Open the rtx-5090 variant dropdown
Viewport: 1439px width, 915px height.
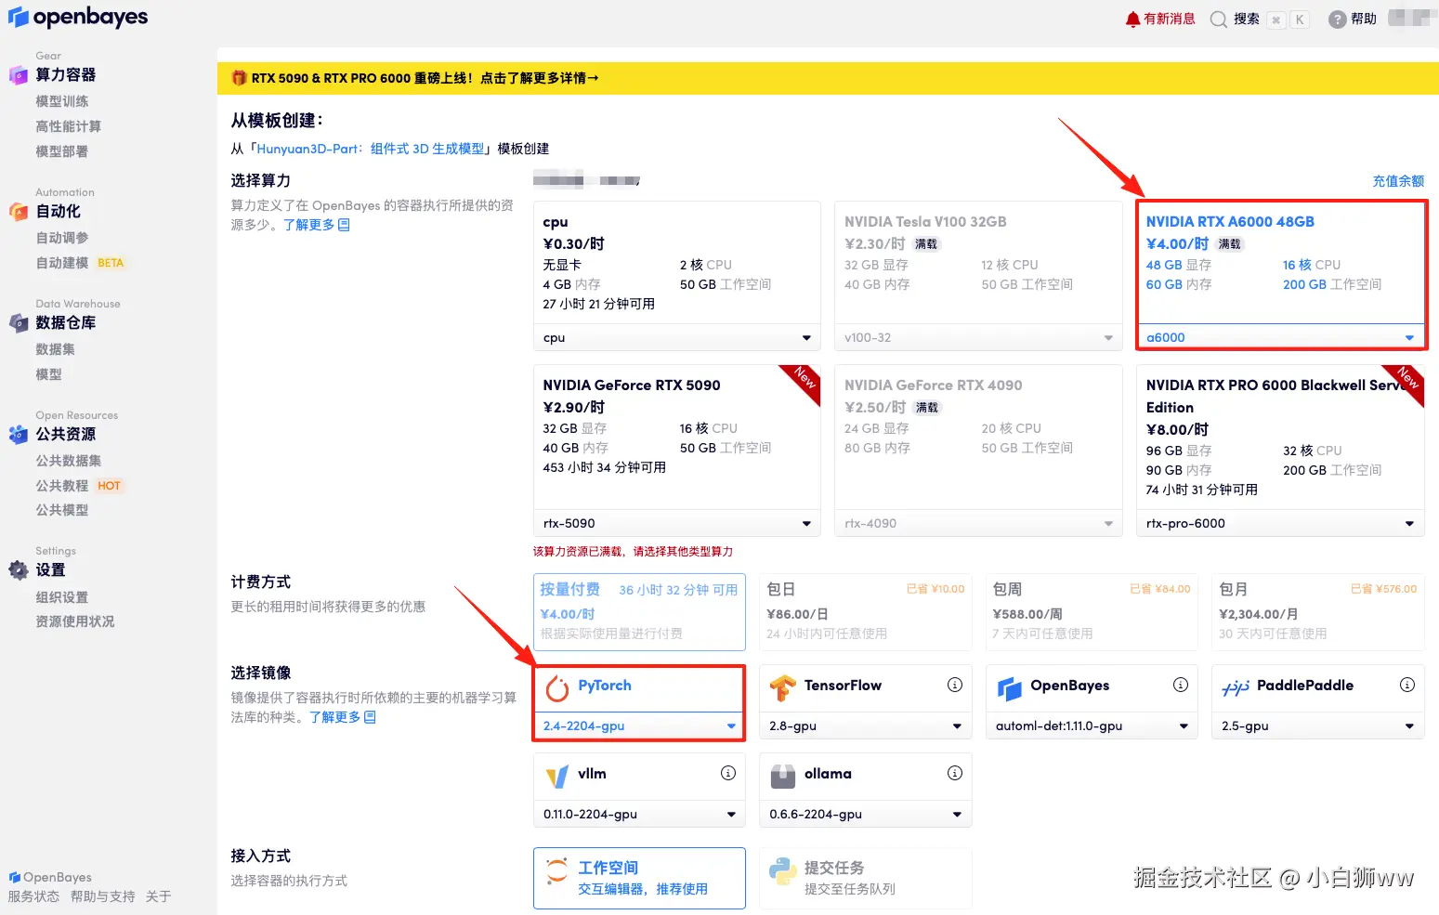(677, 524)
